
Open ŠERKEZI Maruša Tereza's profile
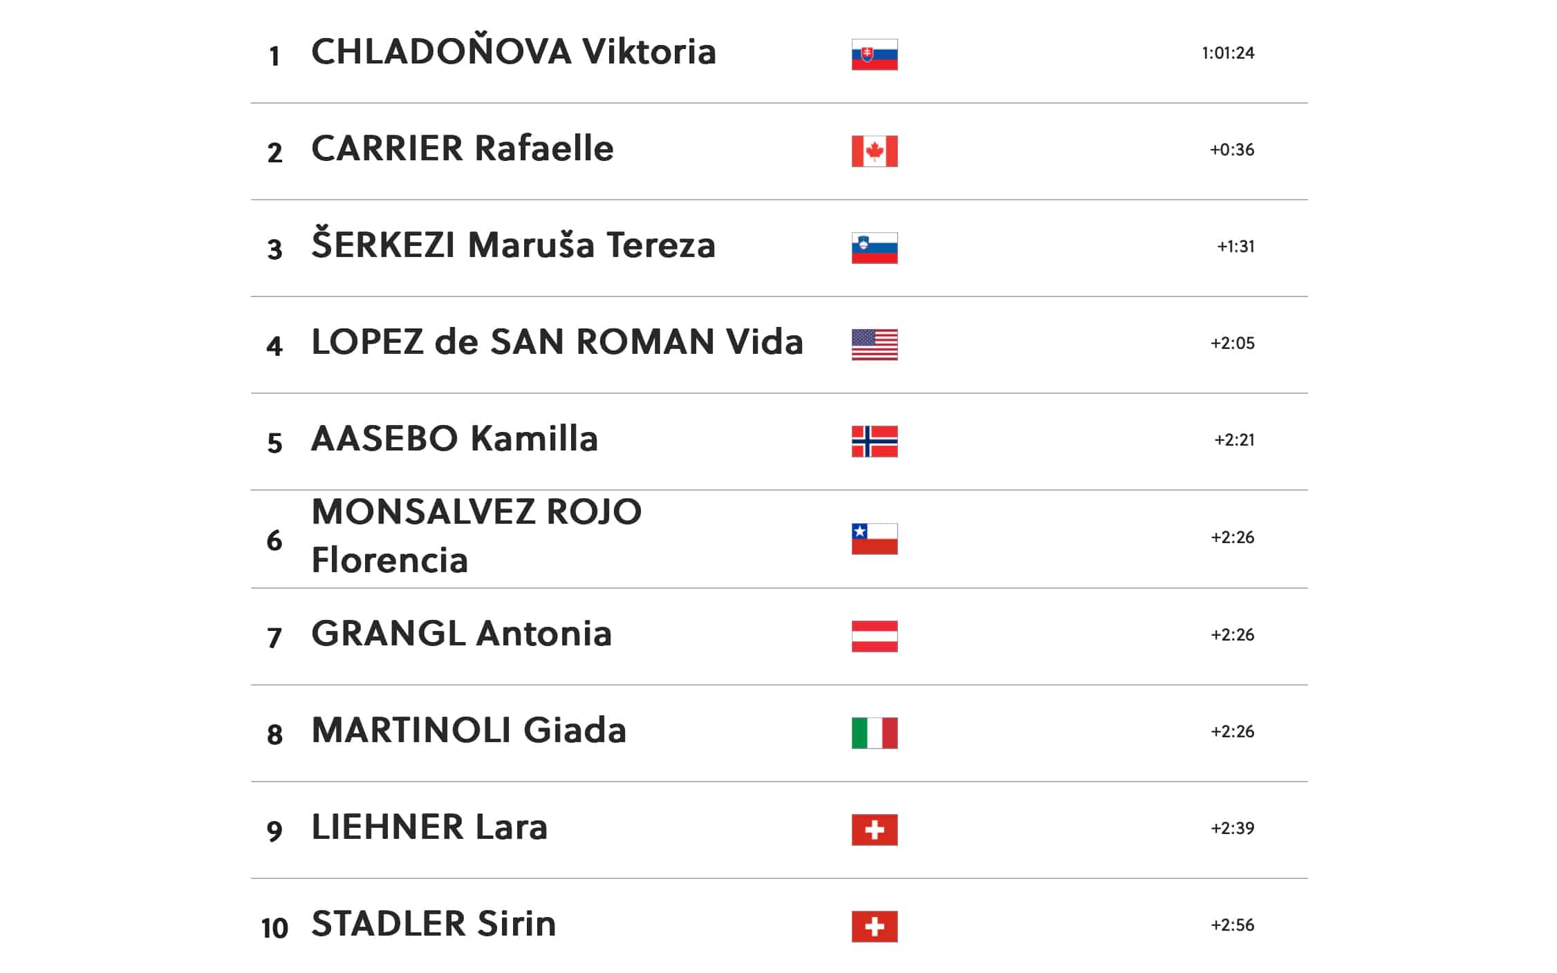(x=513, y=246)
